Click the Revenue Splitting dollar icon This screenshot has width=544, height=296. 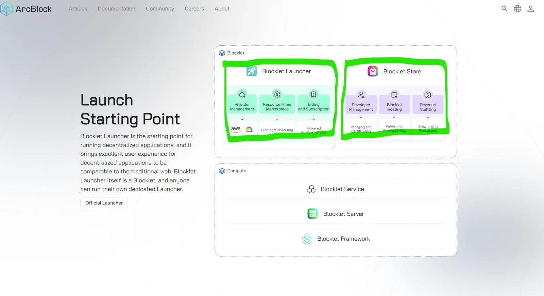pos(428,95)
